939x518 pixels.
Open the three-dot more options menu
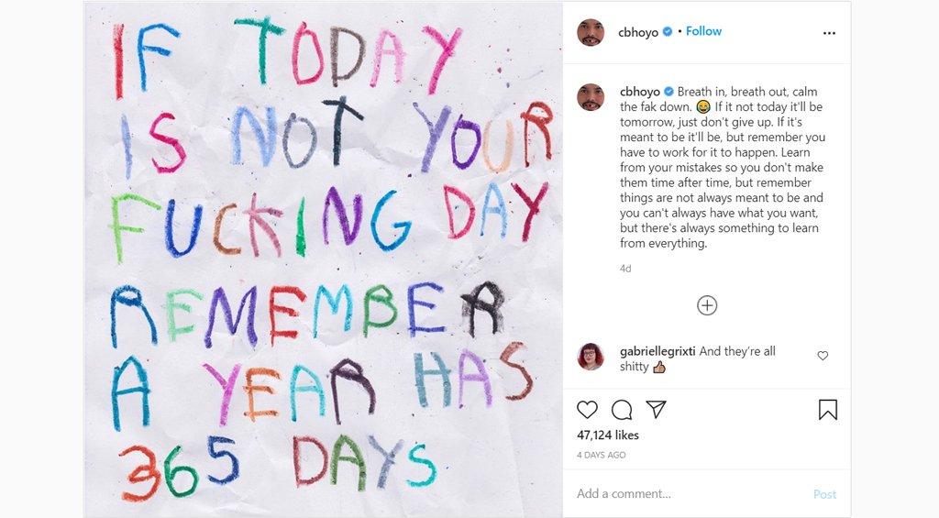tap(829, 32)
